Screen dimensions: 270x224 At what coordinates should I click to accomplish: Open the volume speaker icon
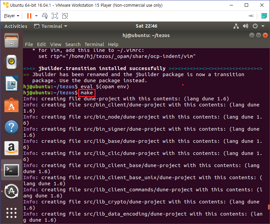(x=245, y=26)
